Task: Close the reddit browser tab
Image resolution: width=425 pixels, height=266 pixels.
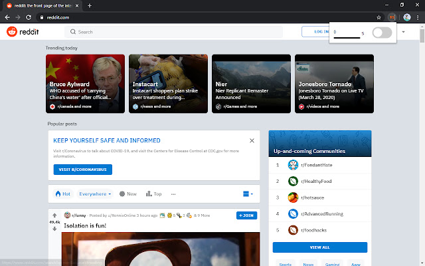Action: point(77,5)
